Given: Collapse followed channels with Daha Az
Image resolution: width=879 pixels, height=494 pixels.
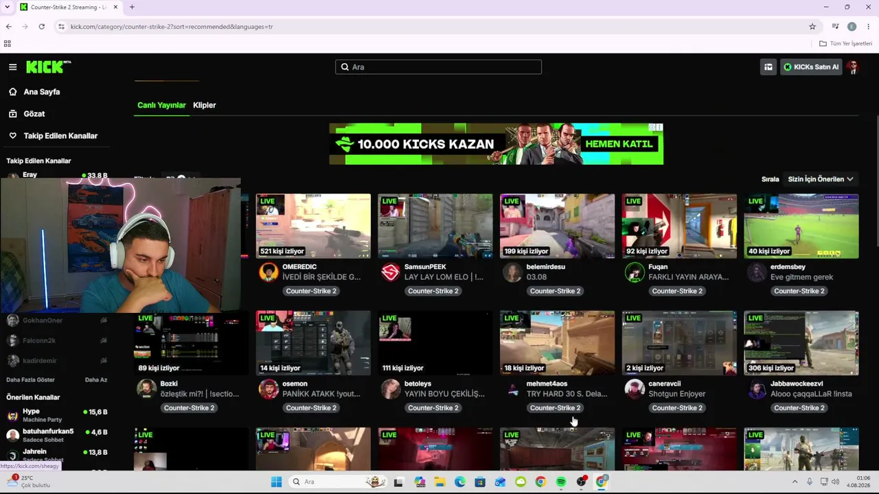Looking at the screenshot, I should point(96,380).
